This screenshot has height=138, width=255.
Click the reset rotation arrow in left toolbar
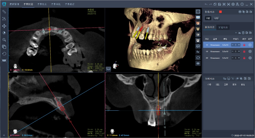[4, 54]
